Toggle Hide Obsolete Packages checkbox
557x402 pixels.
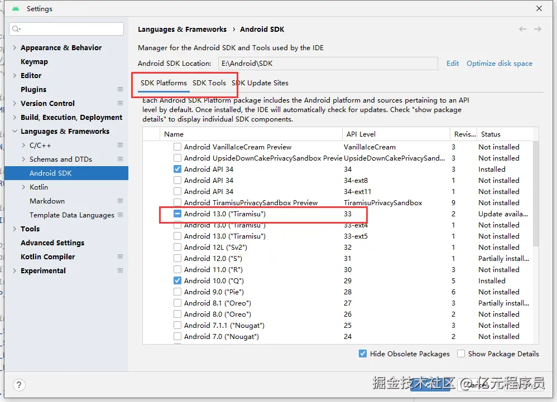[x=363, y=353]
